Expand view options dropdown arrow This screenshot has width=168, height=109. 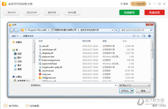(x=138, y=36)
